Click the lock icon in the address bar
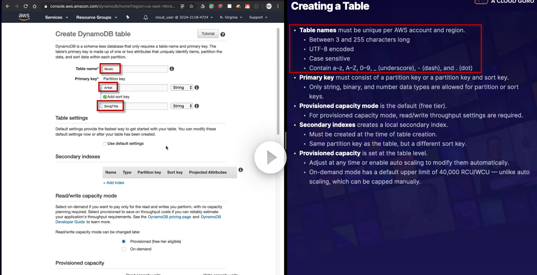This screenshot has width=537, height=275. (x=46, y=6)
